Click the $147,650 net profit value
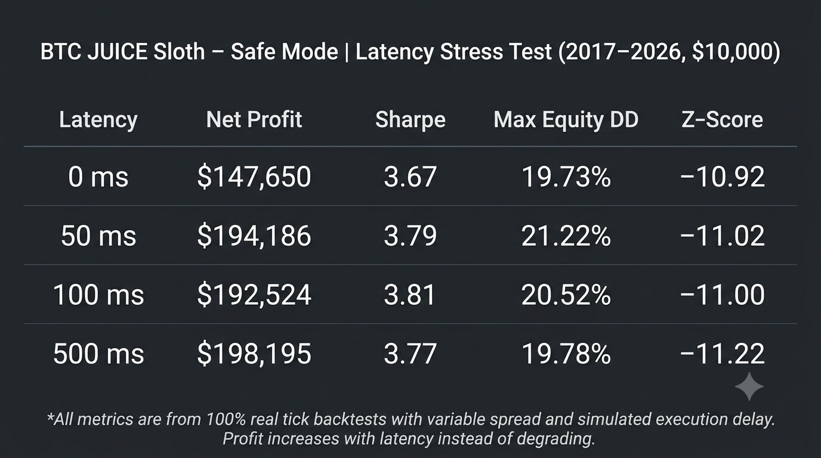821x458 pixels. point(254,177)
